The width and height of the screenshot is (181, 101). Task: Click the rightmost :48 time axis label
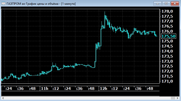[150, 89]
